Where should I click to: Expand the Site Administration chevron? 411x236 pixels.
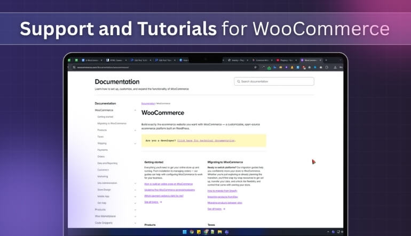coord(135,183)
